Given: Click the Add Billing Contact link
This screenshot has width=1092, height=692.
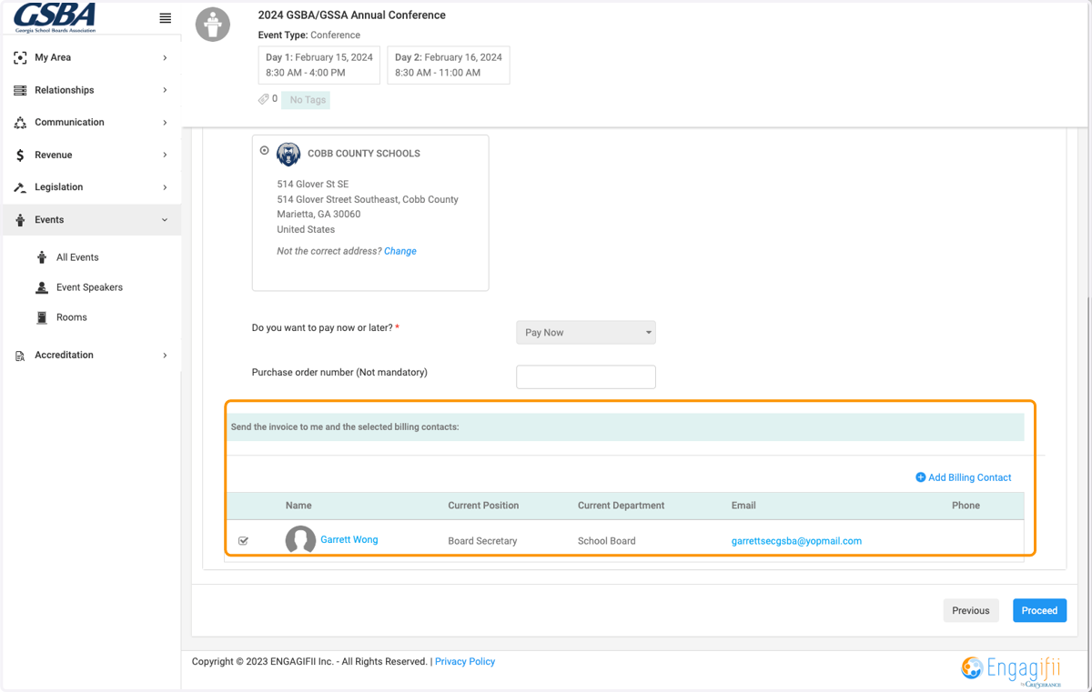Looking at the screenshot, I should coord(970,477).
